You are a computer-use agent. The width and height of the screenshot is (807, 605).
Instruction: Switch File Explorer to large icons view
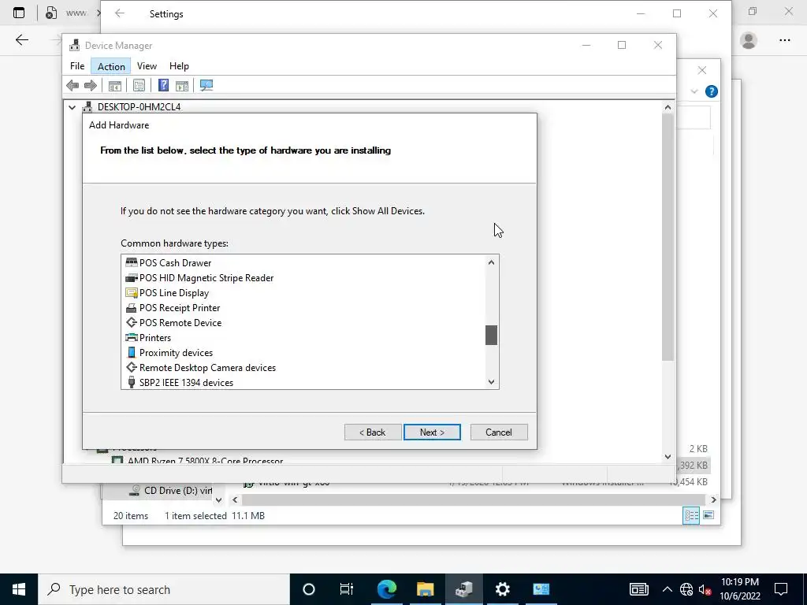click(708, 515)
